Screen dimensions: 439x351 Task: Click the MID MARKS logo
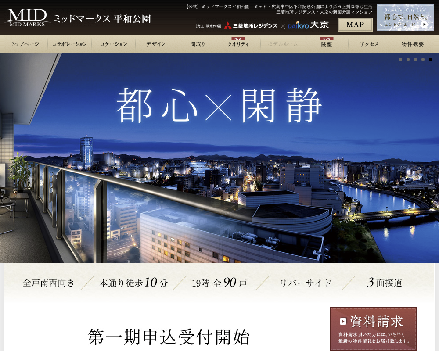click(x=26, y=18)
